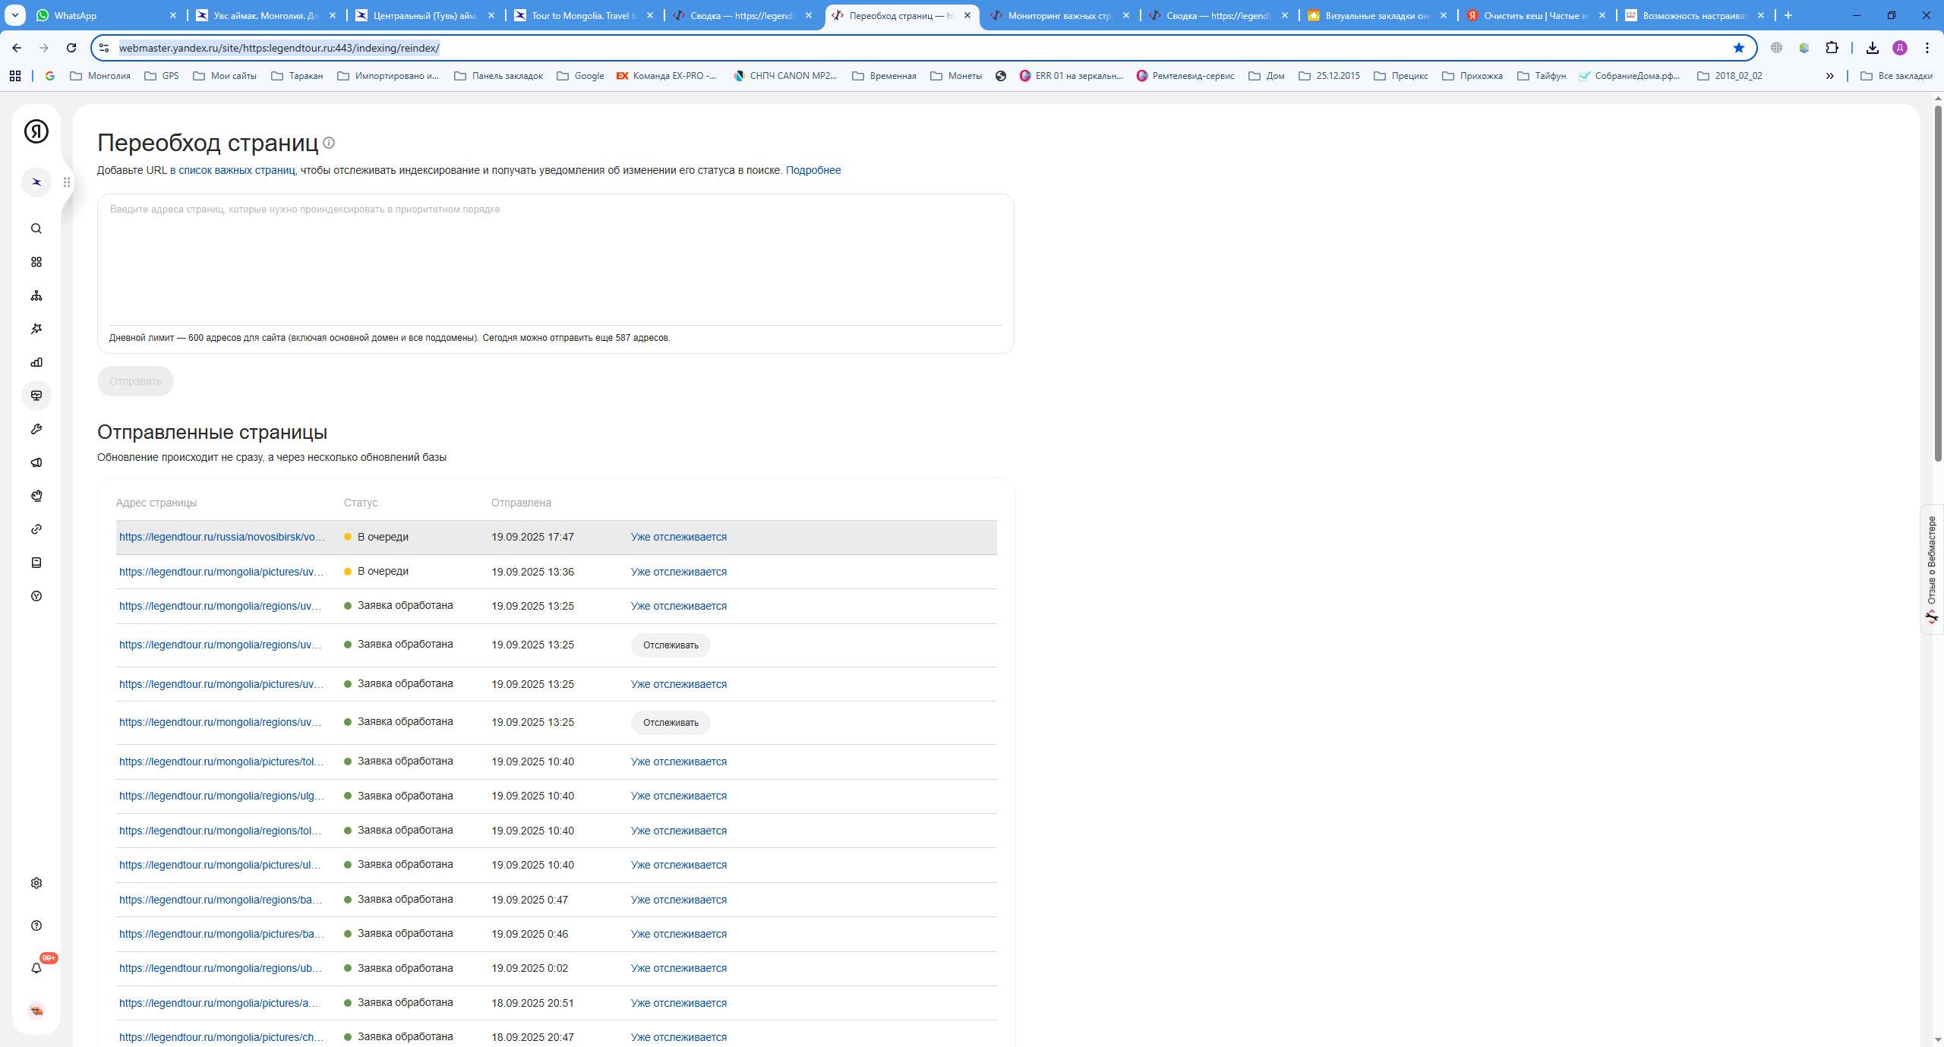Screen dimensions: 1944x1047
Task: Open the tab search dropdown in Chrome
Action: pyautogui.click(x=14, y=15)
